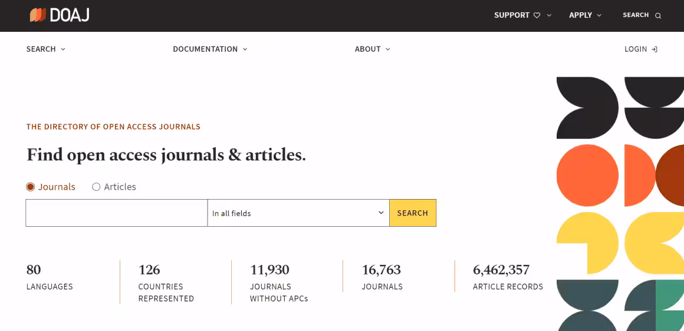Image resolution: width=684 pixels, height=331 pixels.
Task: Click the login arrow icon
Action: [655, 49]
